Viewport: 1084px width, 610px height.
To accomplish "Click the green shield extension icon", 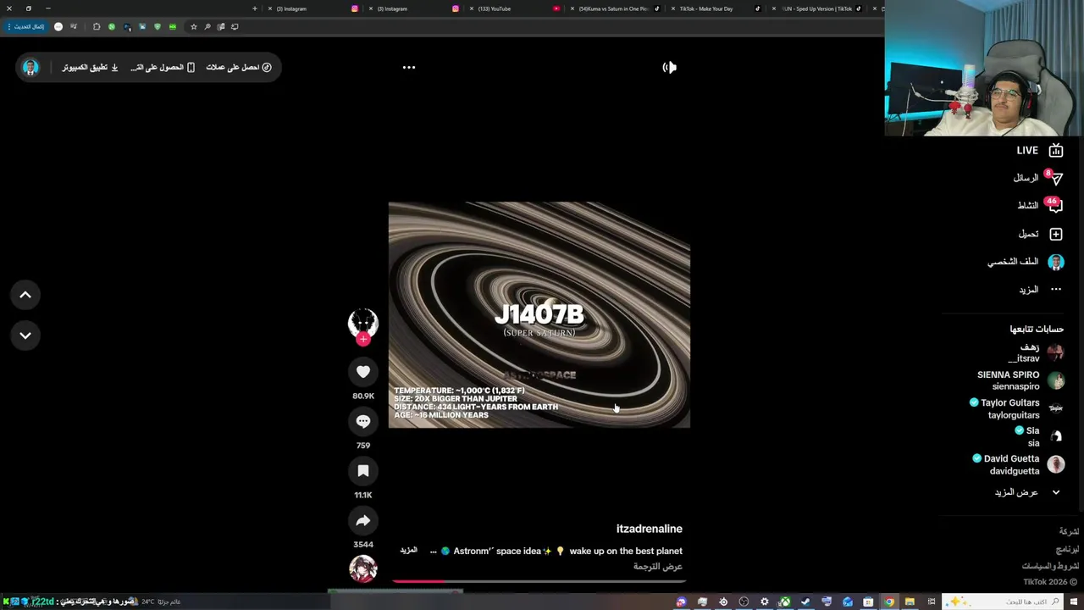I will (158, 26).
